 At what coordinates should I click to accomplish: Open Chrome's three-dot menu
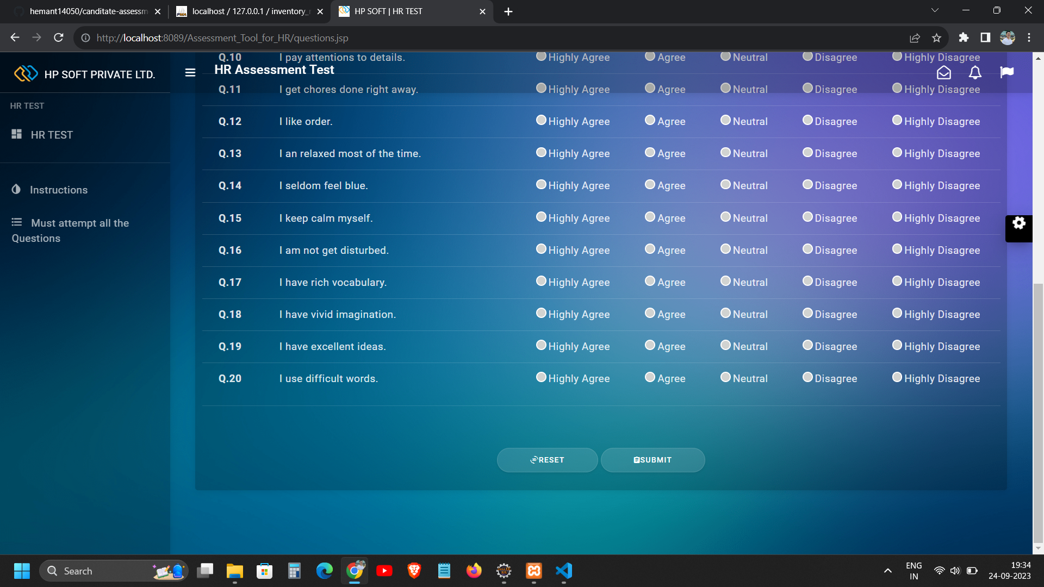point(1029,38)
